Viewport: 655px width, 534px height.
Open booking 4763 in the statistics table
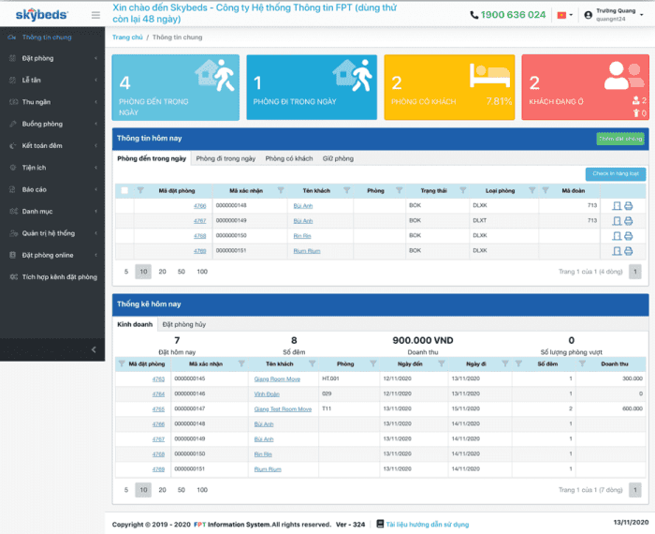click(158, 378)
